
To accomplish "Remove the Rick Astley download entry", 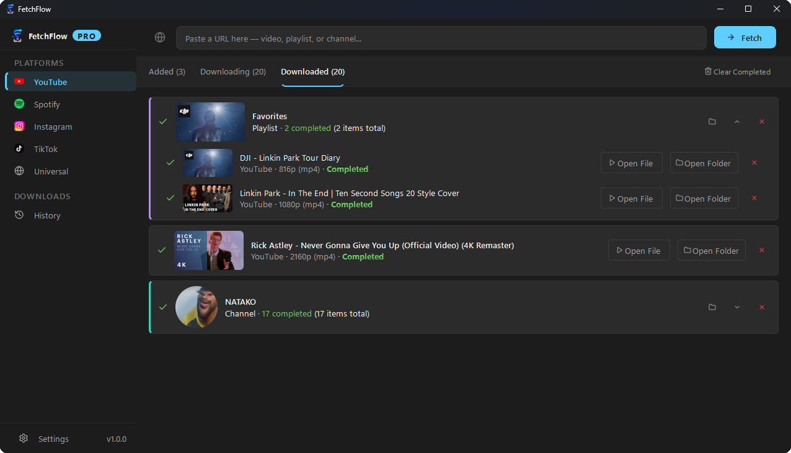I will pyautogui.click(x=762, y=250).
